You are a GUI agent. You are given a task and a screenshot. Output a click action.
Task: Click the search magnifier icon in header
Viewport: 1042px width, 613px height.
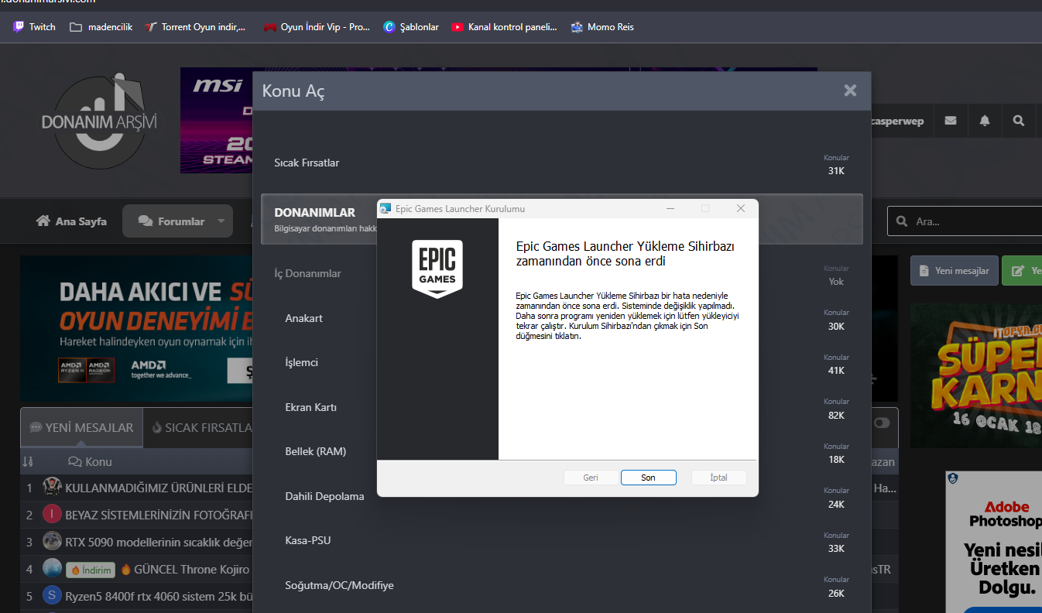click(x=1019, y=121)
